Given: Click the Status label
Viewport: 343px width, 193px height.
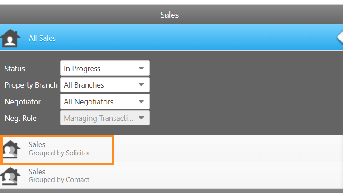Looking at the screenshot, I should [x=15, y=69].
